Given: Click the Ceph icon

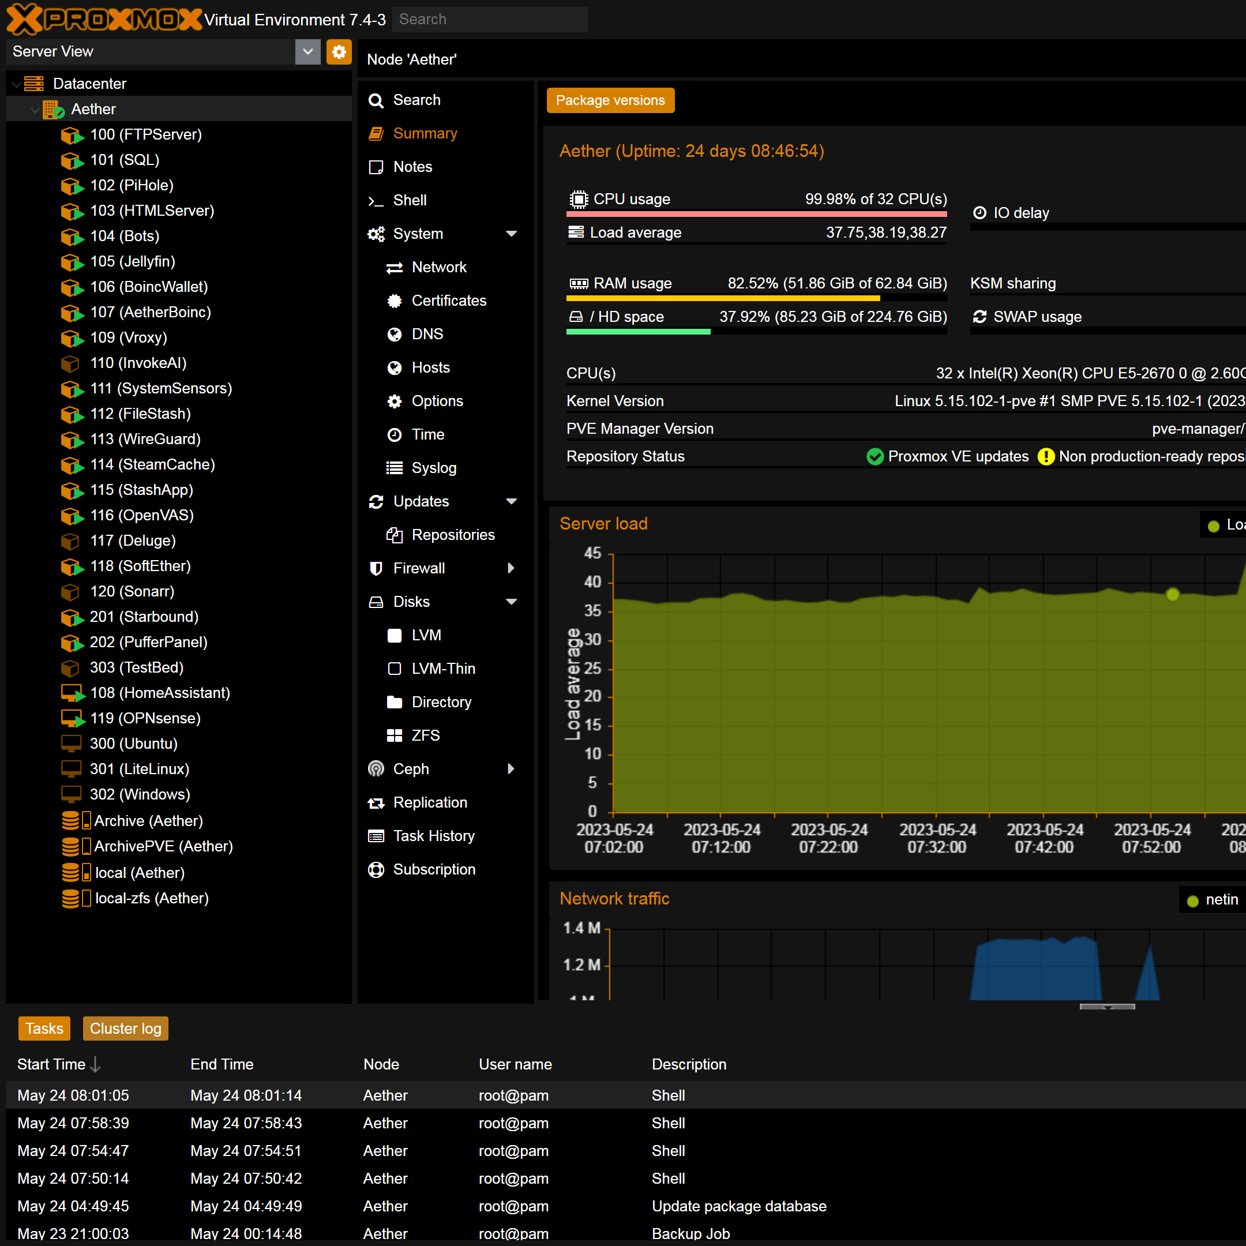Looking at the screenshot, I should pyautogui.click(x=376, y=769).
